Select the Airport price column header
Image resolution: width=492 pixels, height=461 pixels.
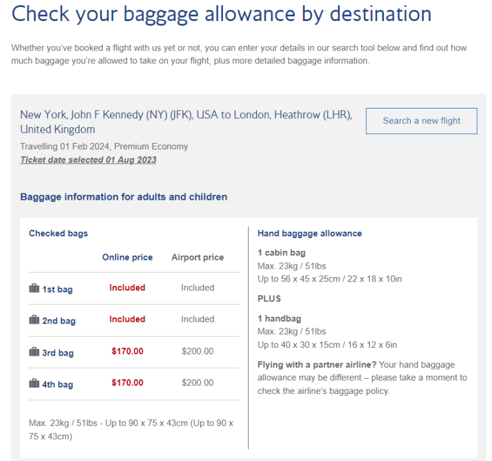pos(197,257)
